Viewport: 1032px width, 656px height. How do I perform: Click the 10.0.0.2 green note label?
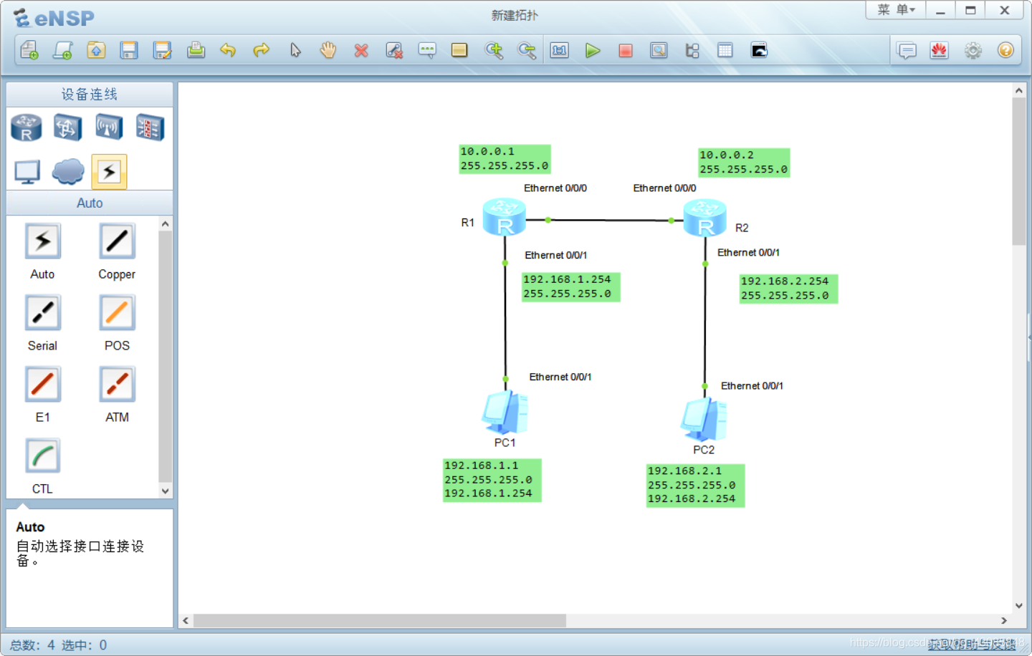[x=744, y=163]
